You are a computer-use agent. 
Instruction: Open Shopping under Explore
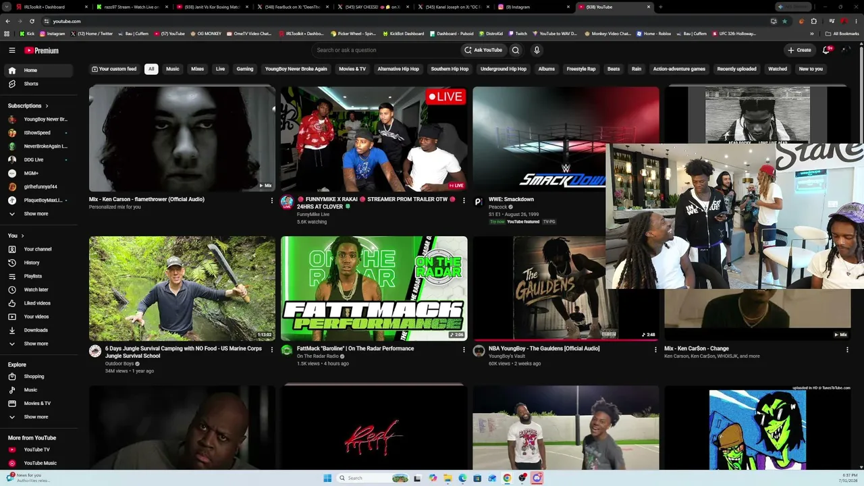tap(40, 377)
